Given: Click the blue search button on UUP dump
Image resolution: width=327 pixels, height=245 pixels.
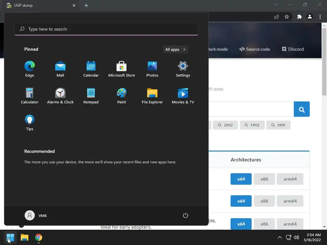Looking at the screenshot, I should pos(301,109).
